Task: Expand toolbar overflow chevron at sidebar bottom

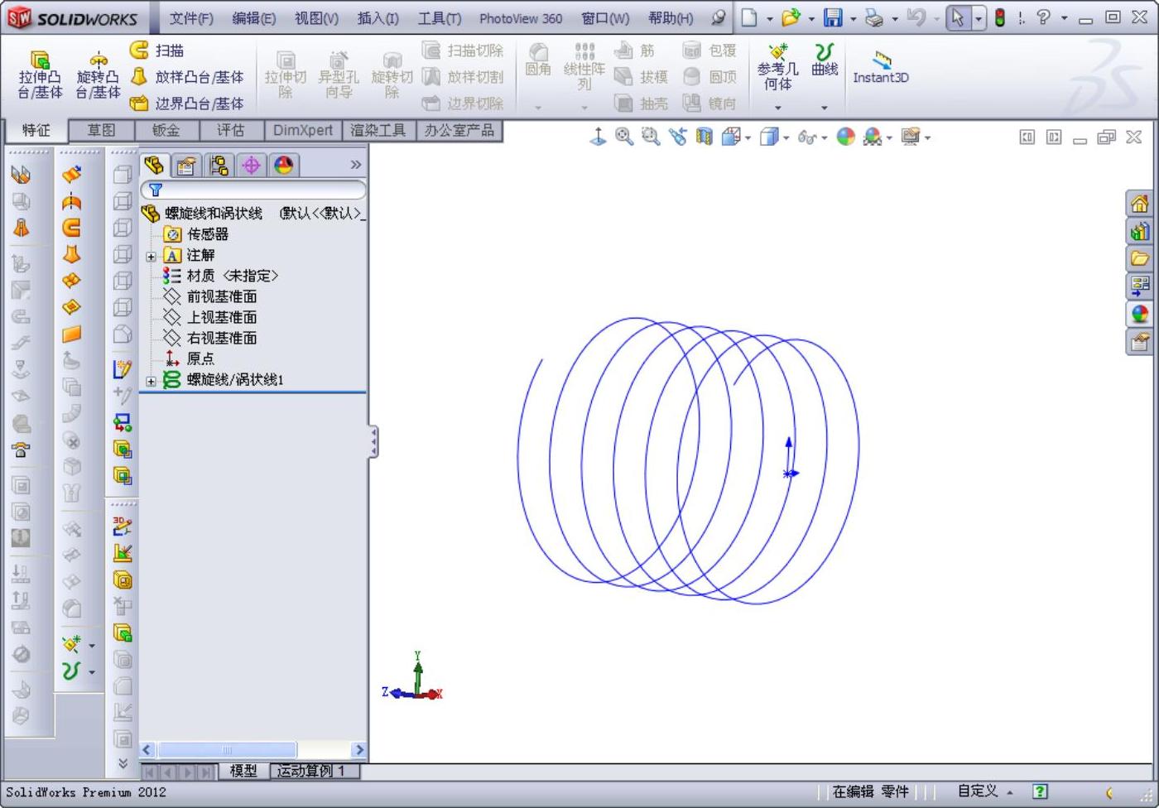Action: coord(123,763)
